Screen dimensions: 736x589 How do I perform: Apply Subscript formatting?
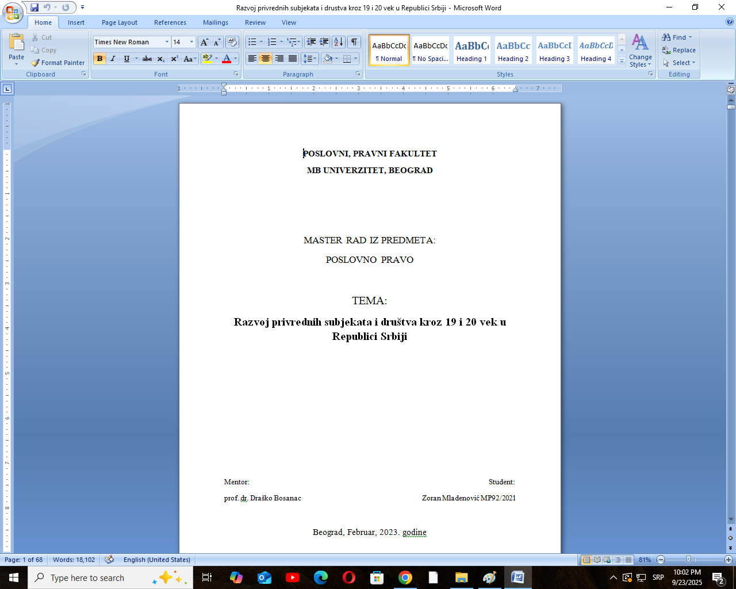click(x=161, y=59)
